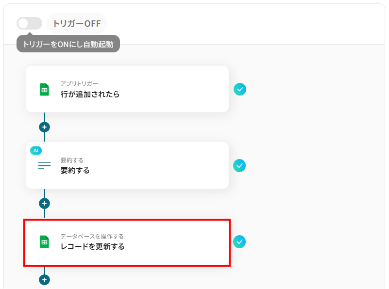This screenshot has width=389, height=289.
Task: Add step below レコードを更新する card
Action: pyautogui.click(x=45, y=280)
